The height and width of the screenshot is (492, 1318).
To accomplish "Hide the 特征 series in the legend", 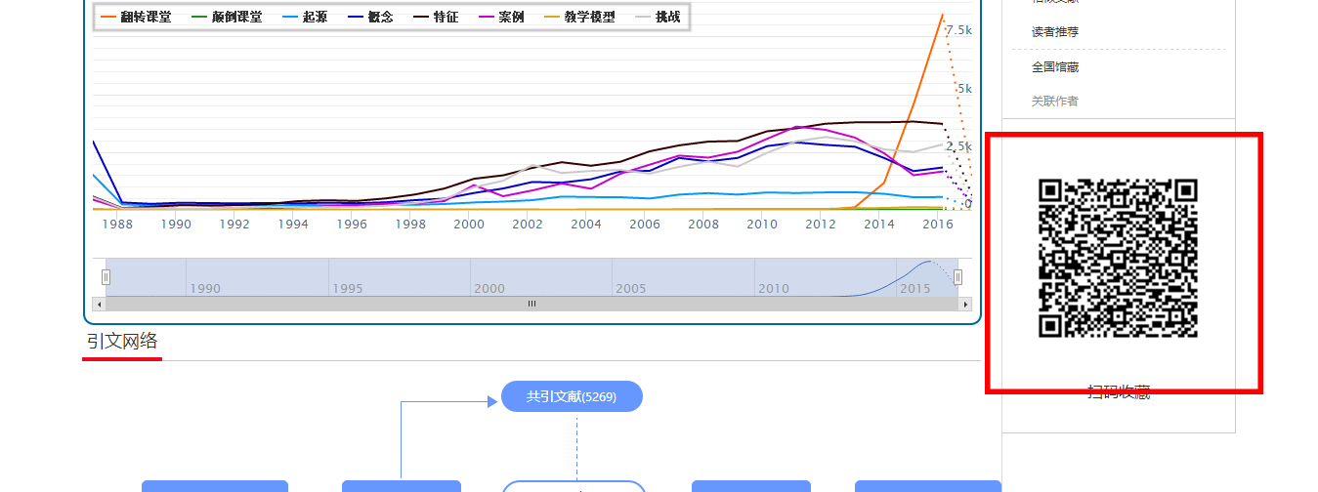I will click(435, 17).
